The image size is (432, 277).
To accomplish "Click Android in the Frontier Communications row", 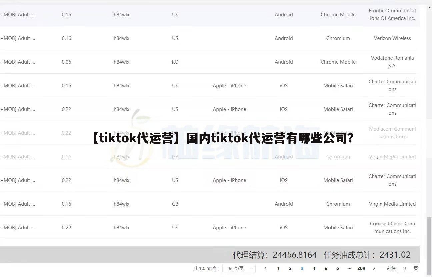I will click(284, 14).
